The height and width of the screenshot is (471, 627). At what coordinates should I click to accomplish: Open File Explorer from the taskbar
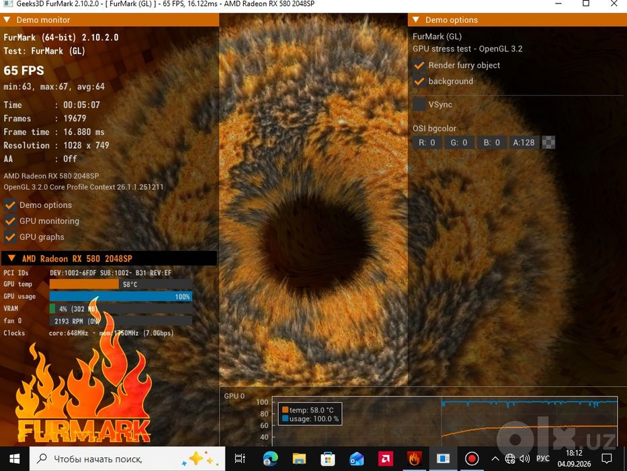coord(299,459)
